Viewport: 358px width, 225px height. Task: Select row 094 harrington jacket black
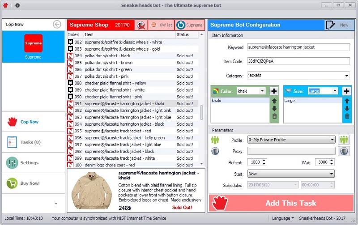click(x=133, y=124)
